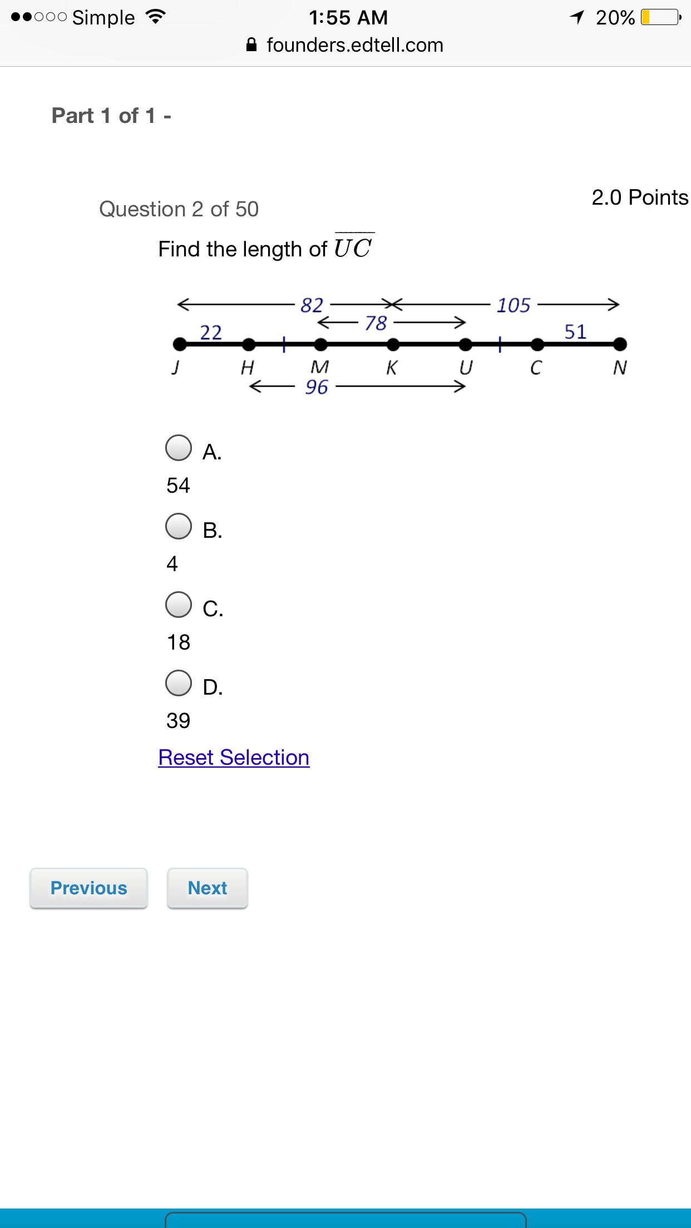Image resolution: width=691 pixels, height=1228 pixels.
Task: Tap the founders.edtell.com address bar
Action: point(354,45)
